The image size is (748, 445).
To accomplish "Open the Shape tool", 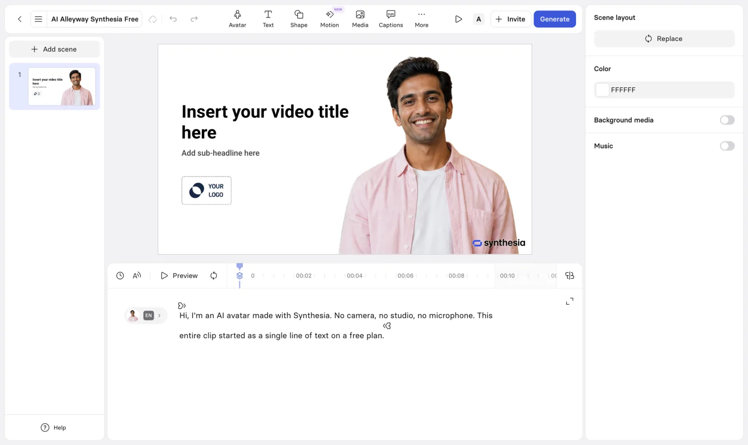I will point(299,19).
